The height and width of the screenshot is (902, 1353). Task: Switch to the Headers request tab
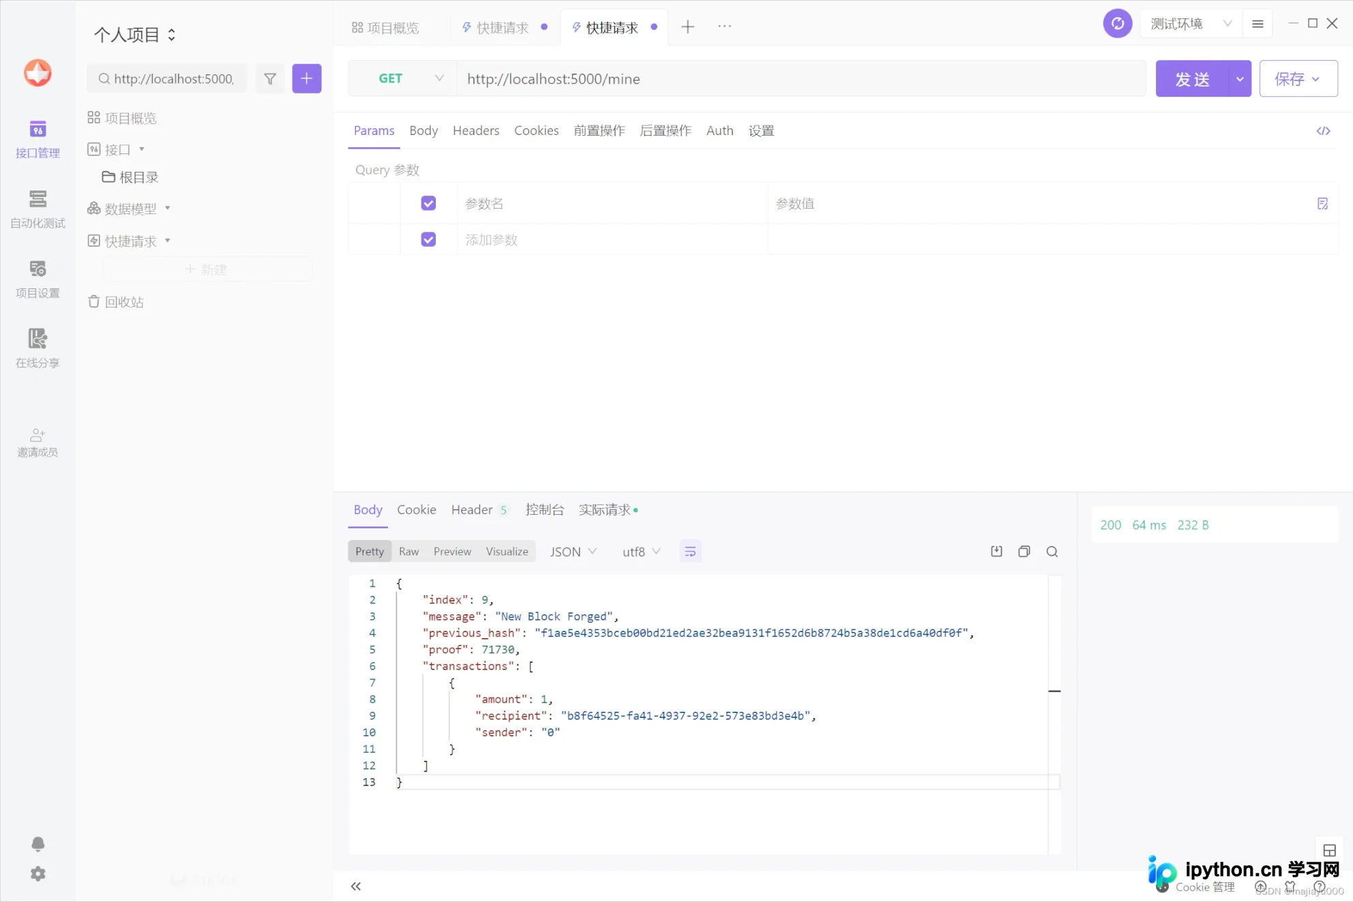[x=476, y=130]
